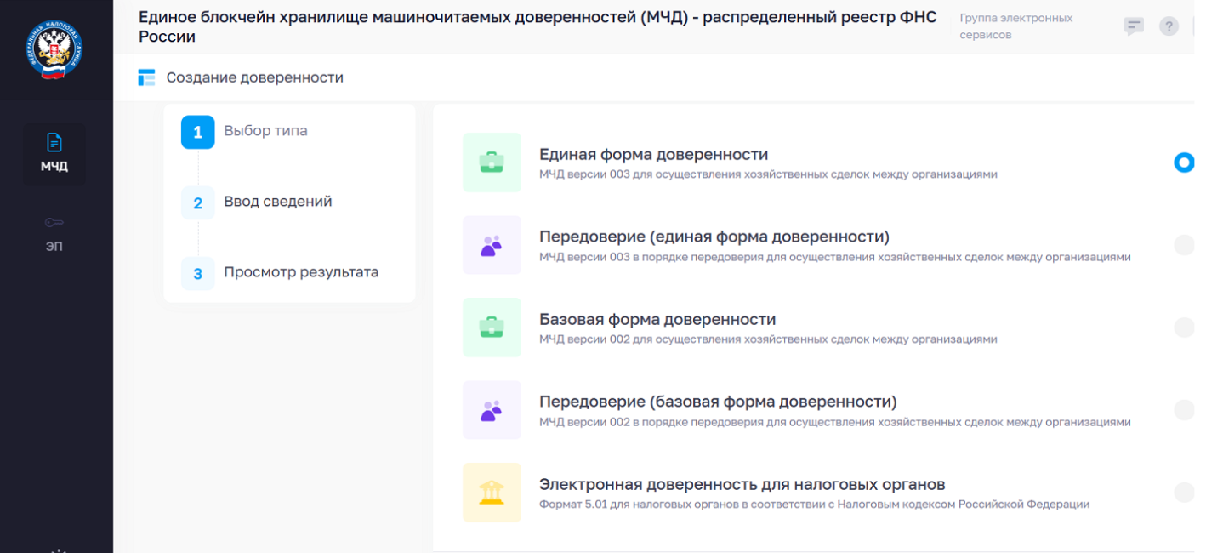
Task: Click the Электронная доверенность для налоговых органов title
Action: (742, 485)
